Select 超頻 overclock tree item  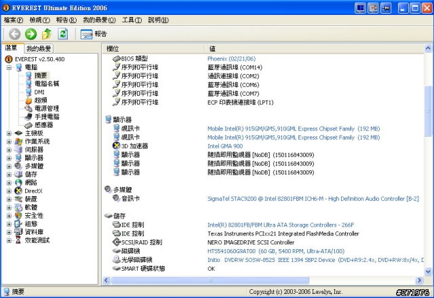click(x=41, y=100)
